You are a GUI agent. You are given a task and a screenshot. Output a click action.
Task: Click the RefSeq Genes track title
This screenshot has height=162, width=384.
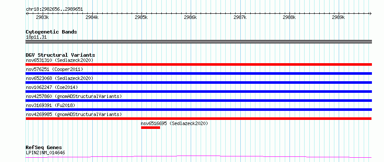tap(44, 148)
